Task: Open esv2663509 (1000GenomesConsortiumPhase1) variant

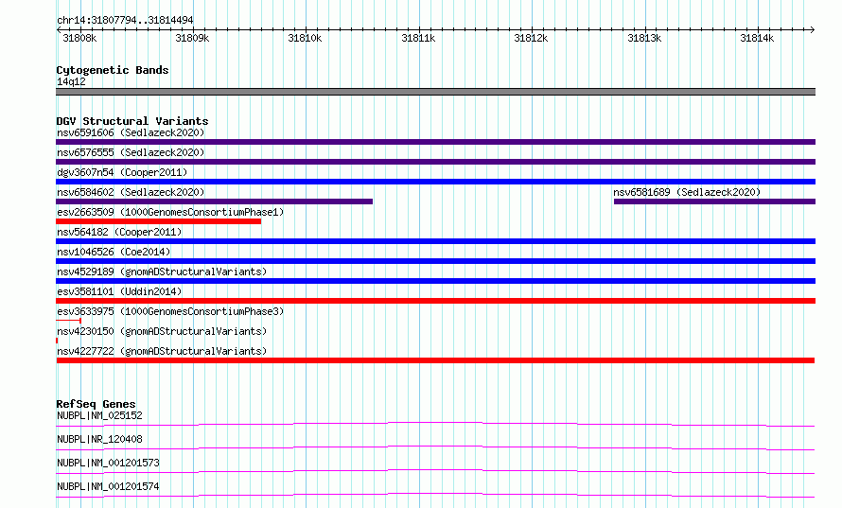Action: coord(170,212)
